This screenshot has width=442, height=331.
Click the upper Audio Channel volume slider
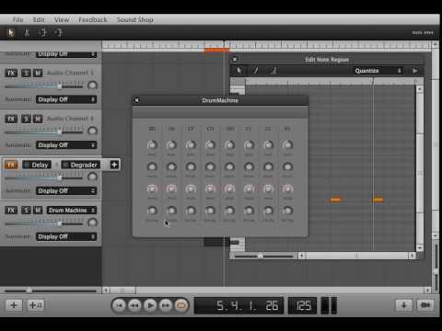tap(44, 86)
